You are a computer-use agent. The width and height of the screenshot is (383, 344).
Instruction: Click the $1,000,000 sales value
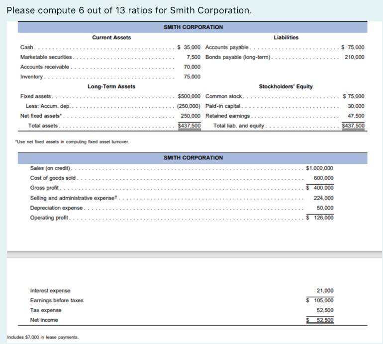pyautogui.click(x=319, y=168)
